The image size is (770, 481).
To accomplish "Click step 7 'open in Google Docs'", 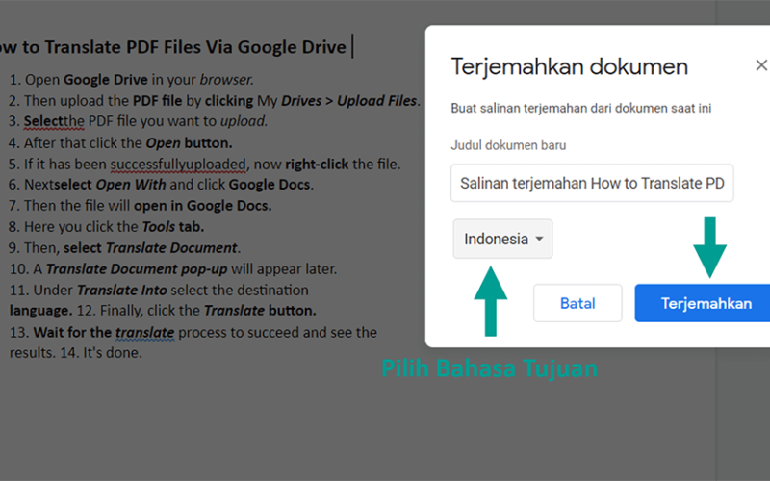I will [141, 205].
